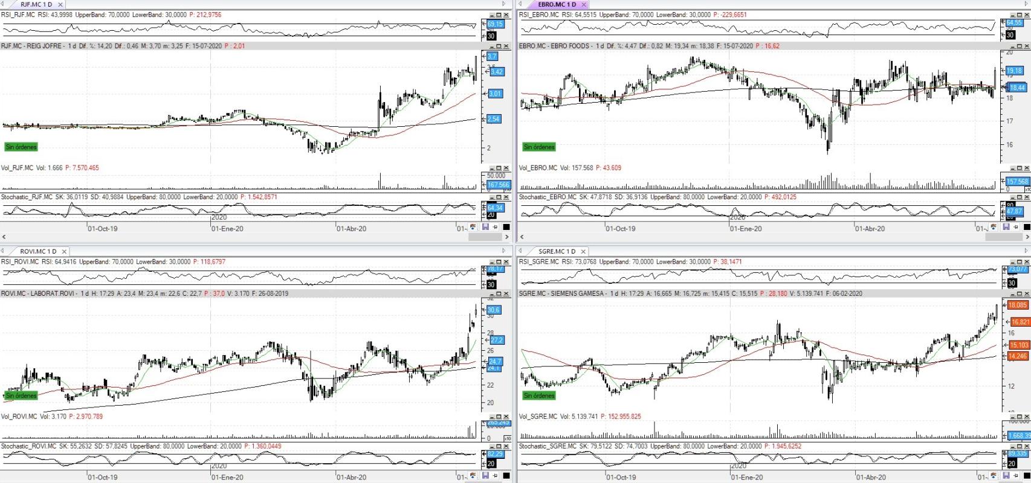Click '01-Abr-20' date on EBRO time axis
Viewport: 1031px width, 483px height.
coord(870,229)
